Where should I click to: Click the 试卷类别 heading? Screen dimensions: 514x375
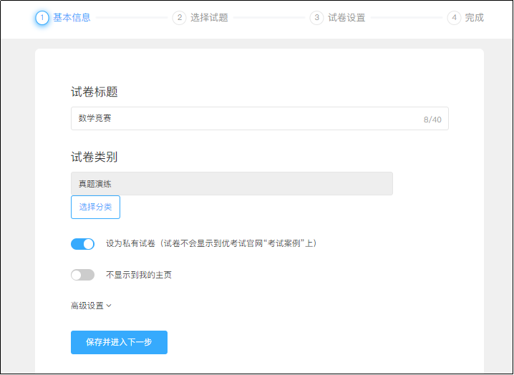click(94, 157)
